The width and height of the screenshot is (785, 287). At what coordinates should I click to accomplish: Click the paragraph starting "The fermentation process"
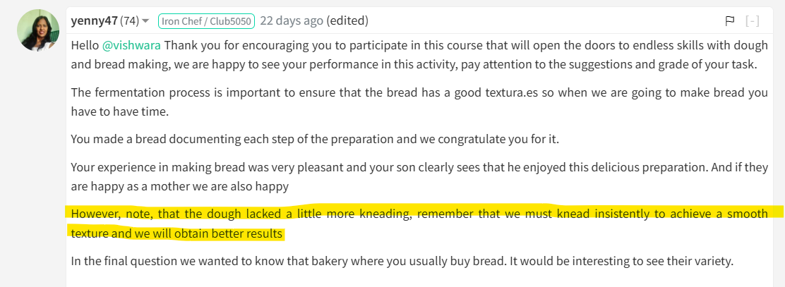[419, 102]
